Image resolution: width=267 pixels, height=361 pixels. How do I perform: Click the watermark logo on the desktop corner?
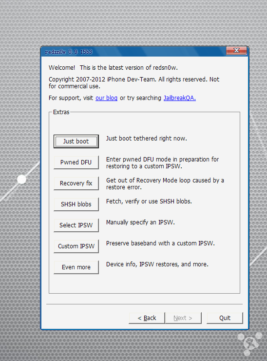(x=250, y=343)
